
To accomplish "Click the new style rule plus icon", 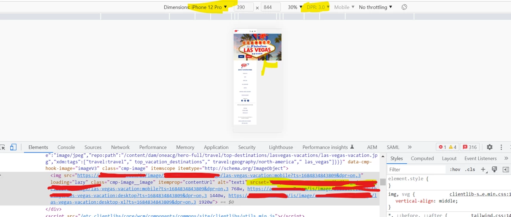I will 483,170.
